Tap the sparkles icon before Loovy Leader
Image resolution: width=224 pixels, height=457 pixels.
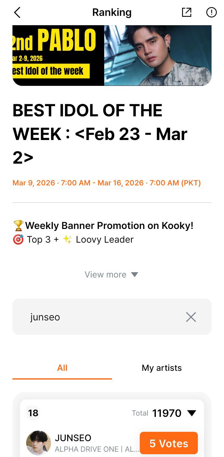click(68, 240)
